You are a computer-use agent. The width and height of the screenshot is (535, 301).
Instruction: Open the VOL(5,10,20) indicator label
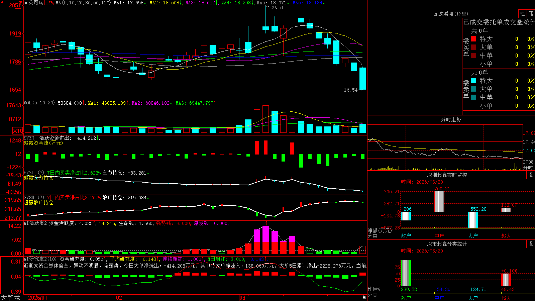pyautogui.click(x=39, y=103)
